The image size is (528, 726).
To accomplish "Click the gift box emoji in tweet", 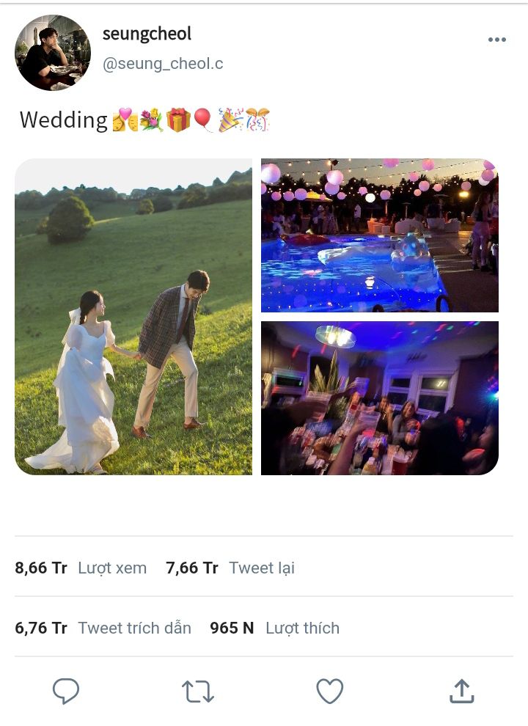I will click(178, 120).
